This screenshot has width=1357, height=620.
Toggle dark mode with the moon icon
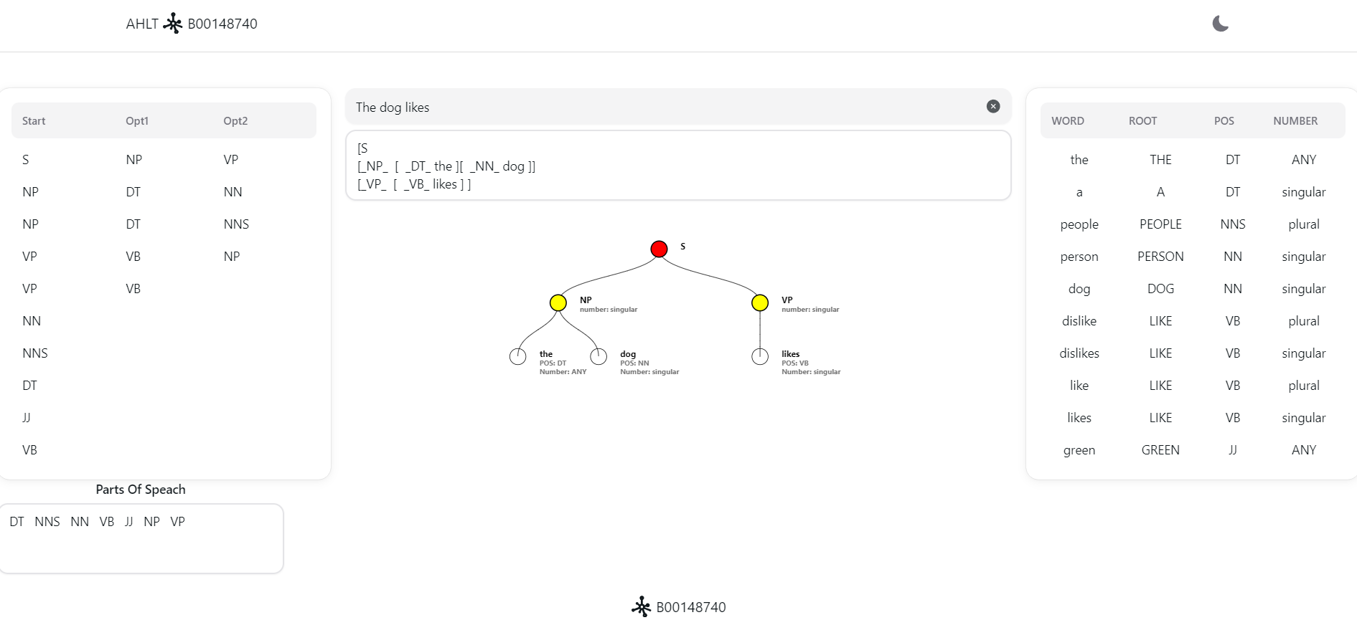point(1220,24)
